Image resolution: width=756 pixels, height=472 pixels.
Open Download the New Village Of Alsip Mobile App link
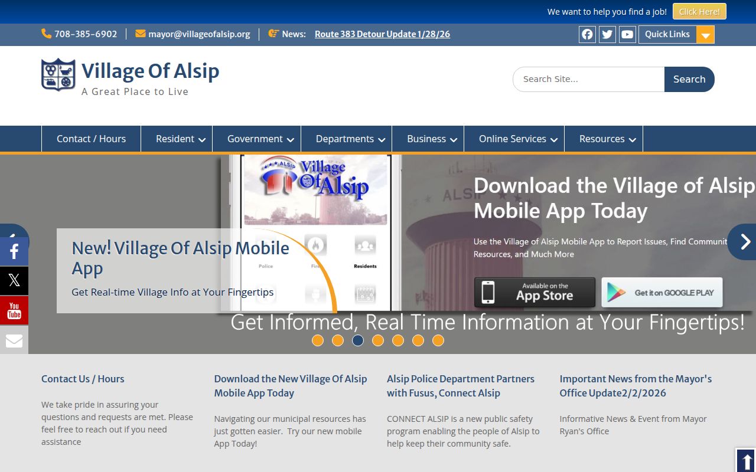click(x=291, y=386)
